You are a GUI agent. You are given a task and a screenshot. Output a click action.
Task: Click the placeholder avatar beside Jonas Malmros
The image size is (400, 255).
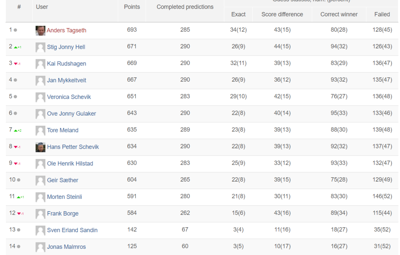(40, 247)
